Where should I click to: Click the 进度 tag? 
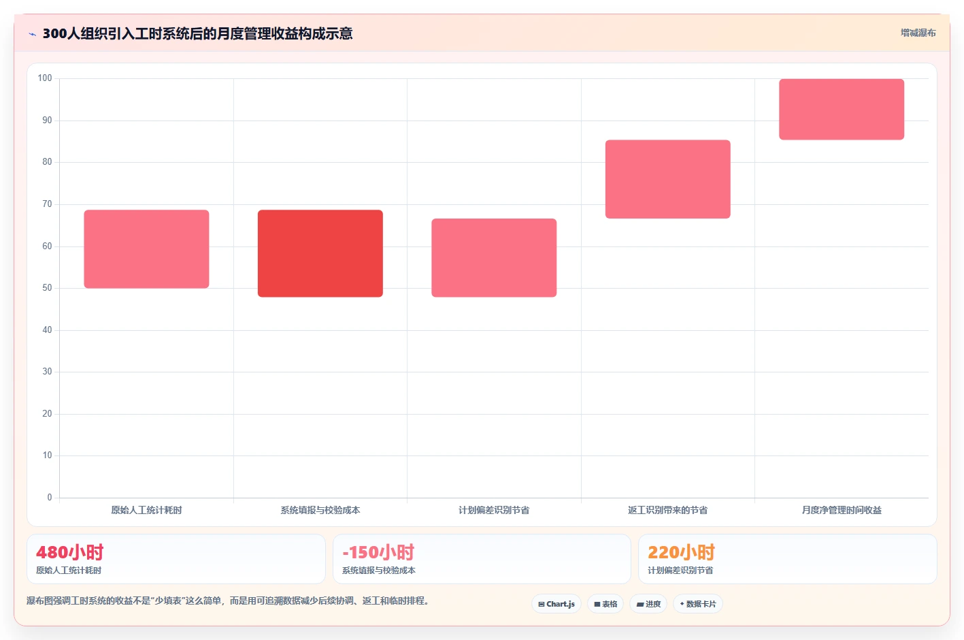coord(648,604)
